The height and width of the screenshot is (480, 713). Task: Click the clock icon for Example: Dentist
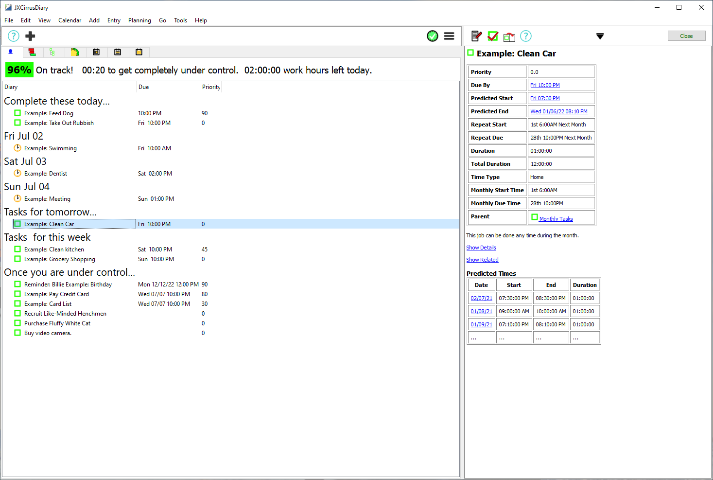17,174
